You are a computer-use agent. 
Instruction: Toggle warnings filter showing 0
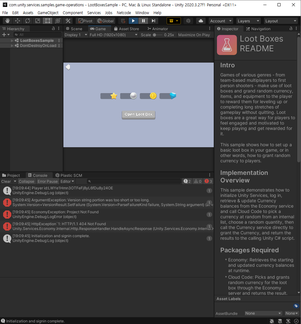tap(198, 181)
